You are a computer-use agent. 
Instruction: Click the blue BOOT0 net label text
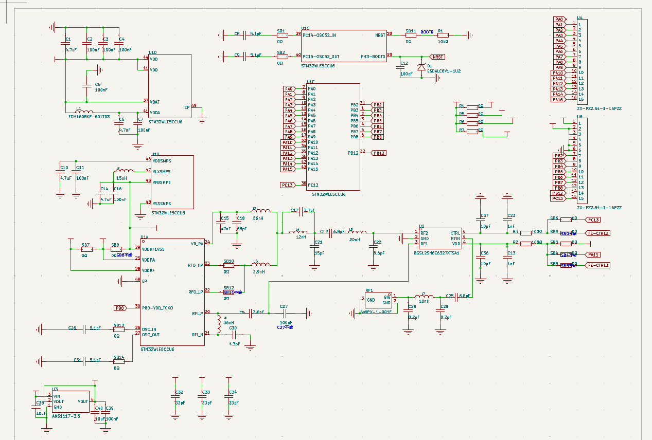[427, 31]
